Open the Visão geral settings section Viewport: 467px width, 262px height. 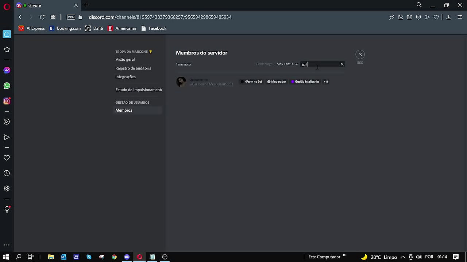(125, 59)
